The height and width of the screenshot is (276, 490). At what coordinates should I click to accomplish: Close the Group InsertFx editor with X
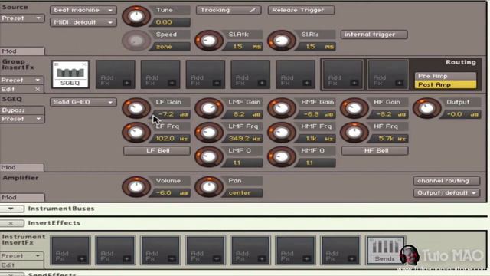tap(38, 89)
